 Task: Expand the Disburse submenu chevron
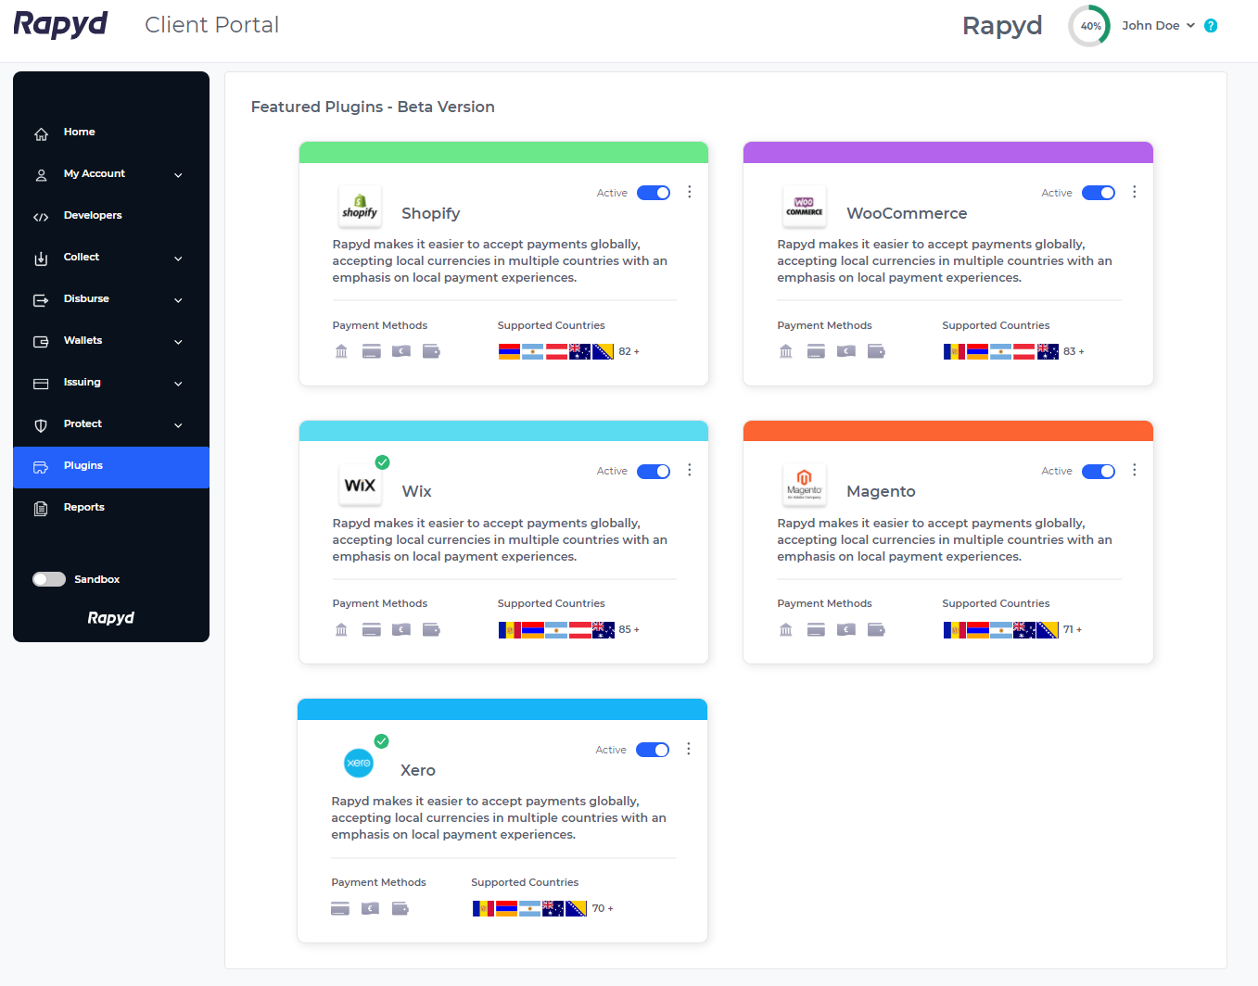tap(178, 300)
